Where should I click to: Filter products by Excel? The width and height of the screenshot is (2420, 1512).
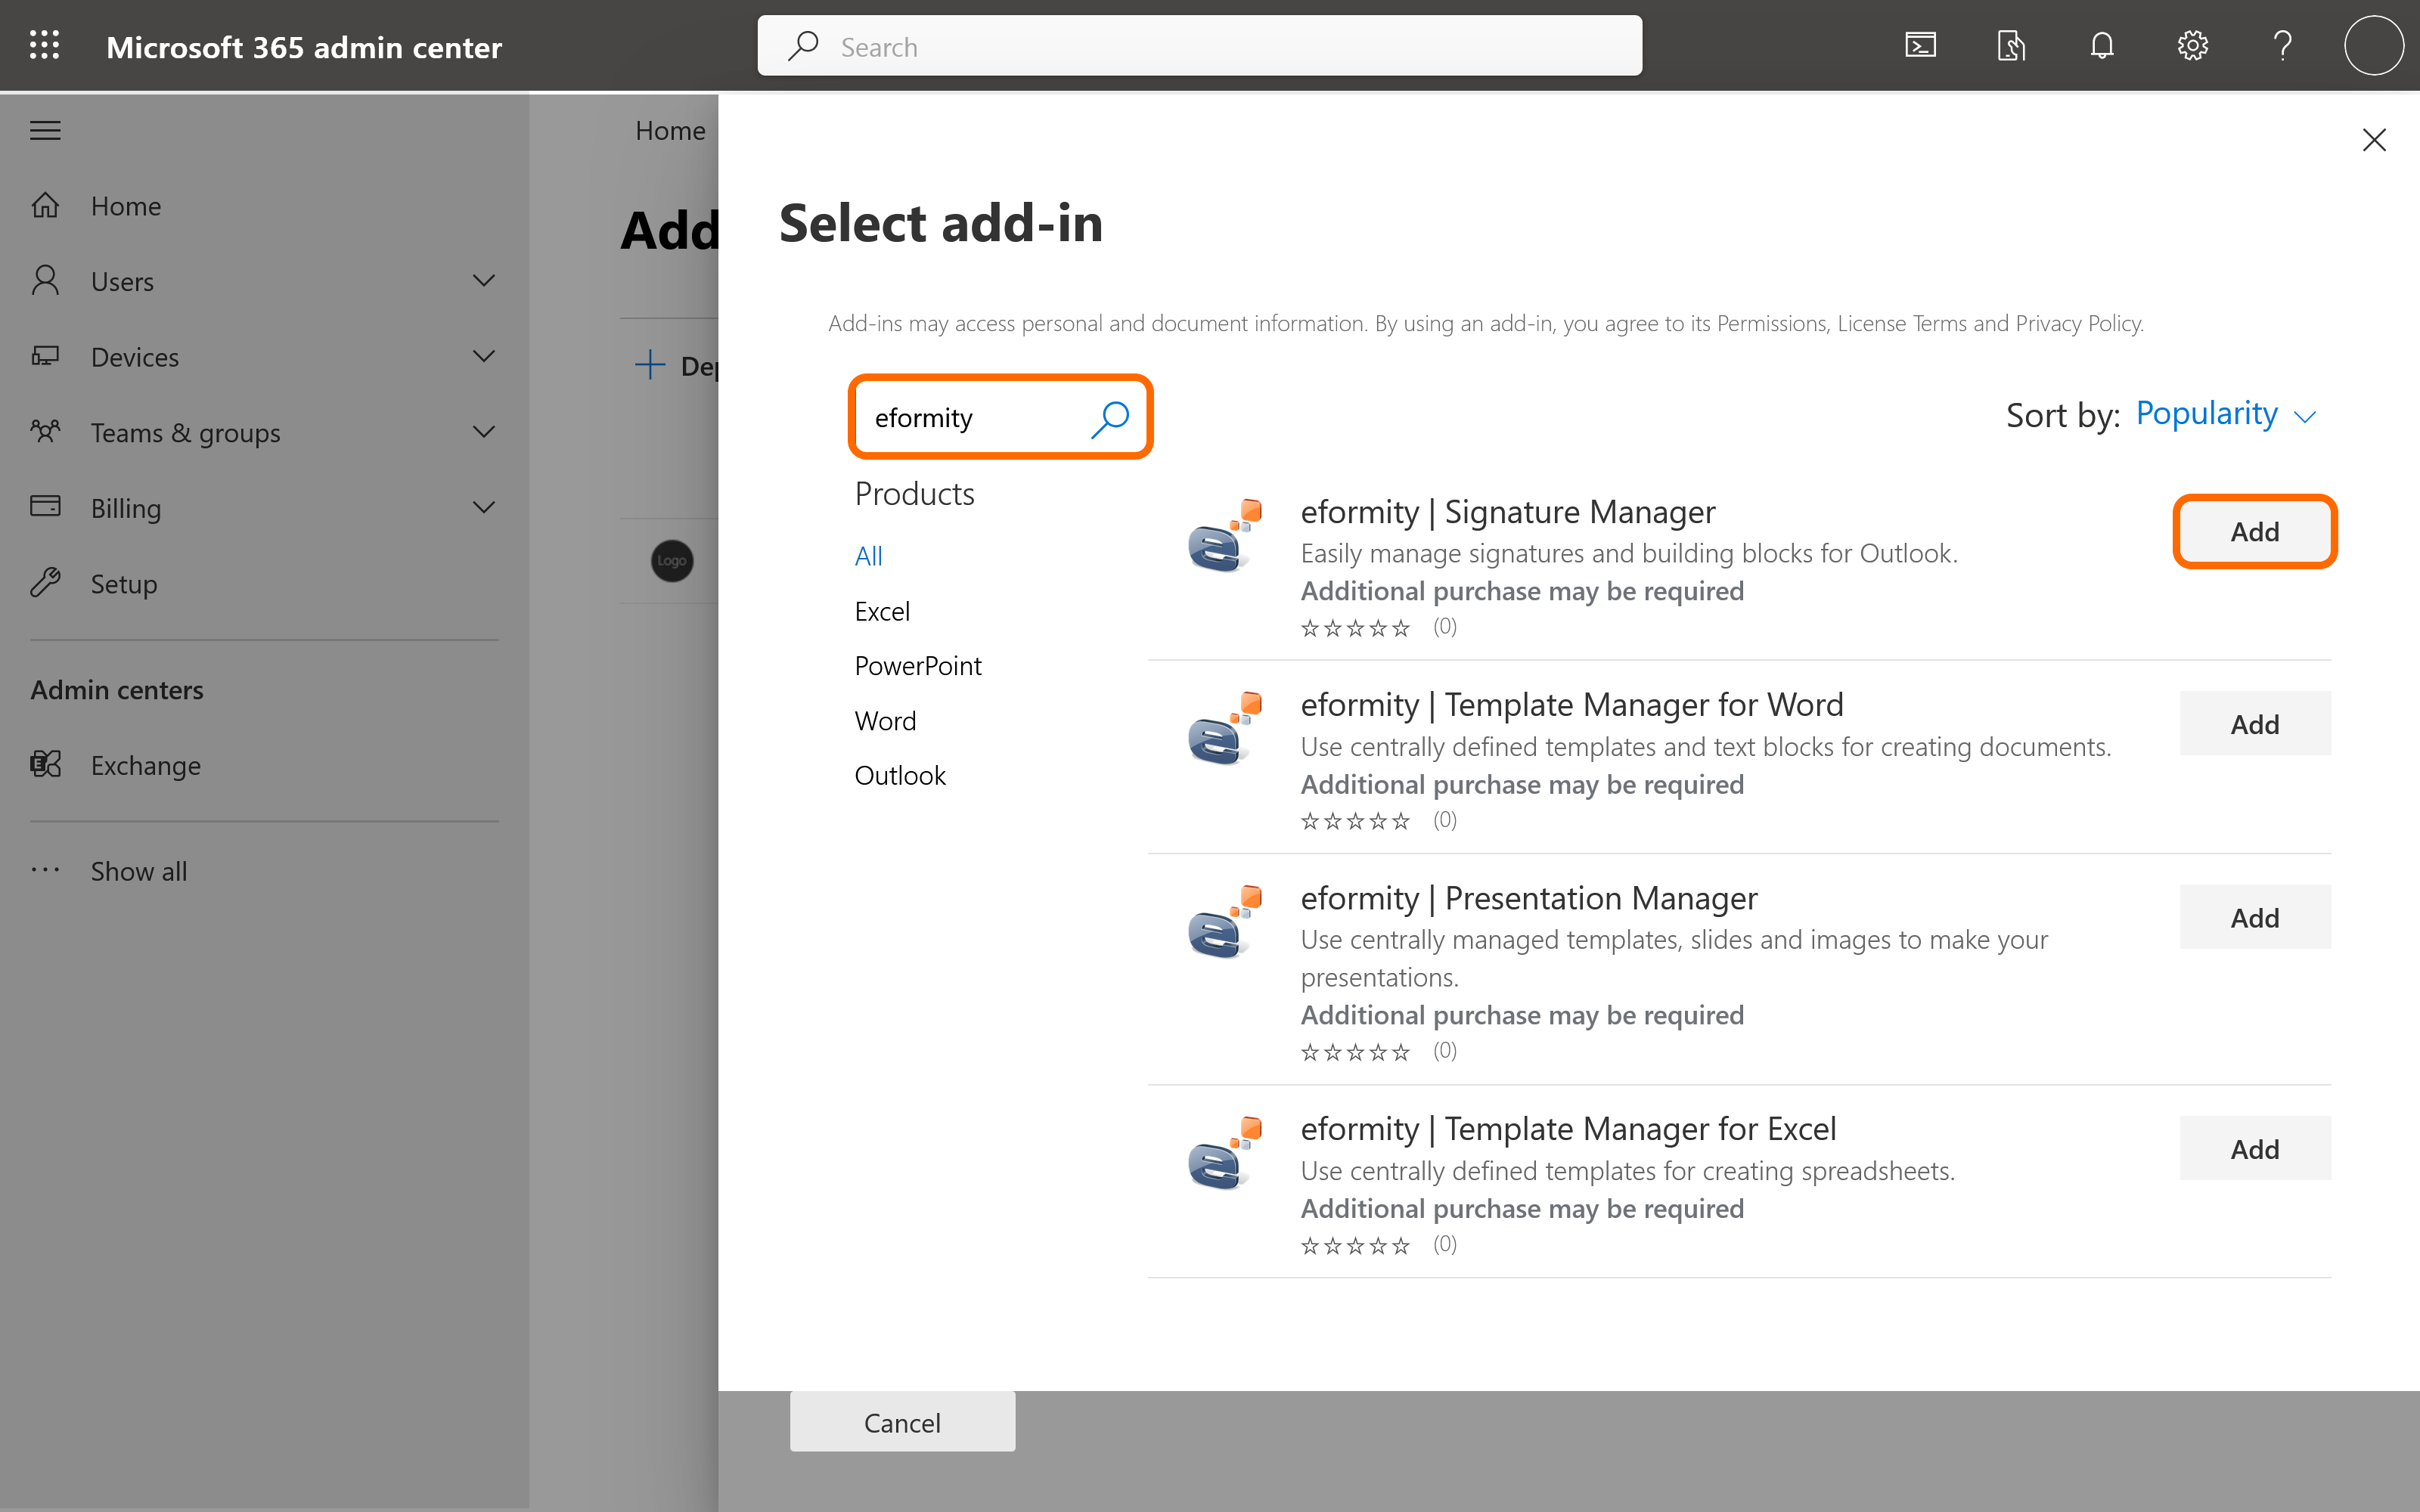(x=882, y=611)
